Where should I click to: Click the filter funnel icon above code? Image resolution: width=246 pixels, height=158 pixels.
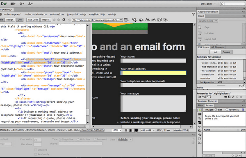click(193, 14)
